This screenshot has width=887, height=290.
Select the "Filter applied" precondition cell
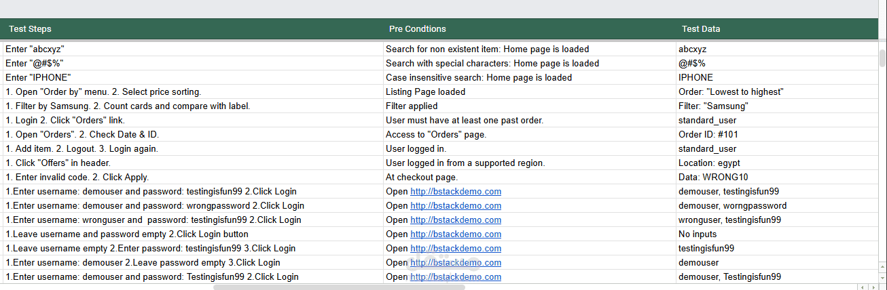[412, 106]
